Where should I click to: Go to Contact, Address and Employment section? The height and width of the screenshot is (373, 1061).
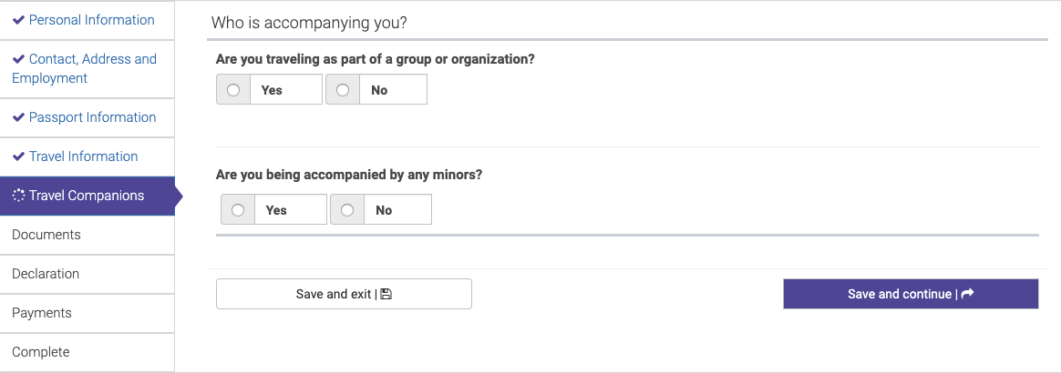[x=88, y=69]
